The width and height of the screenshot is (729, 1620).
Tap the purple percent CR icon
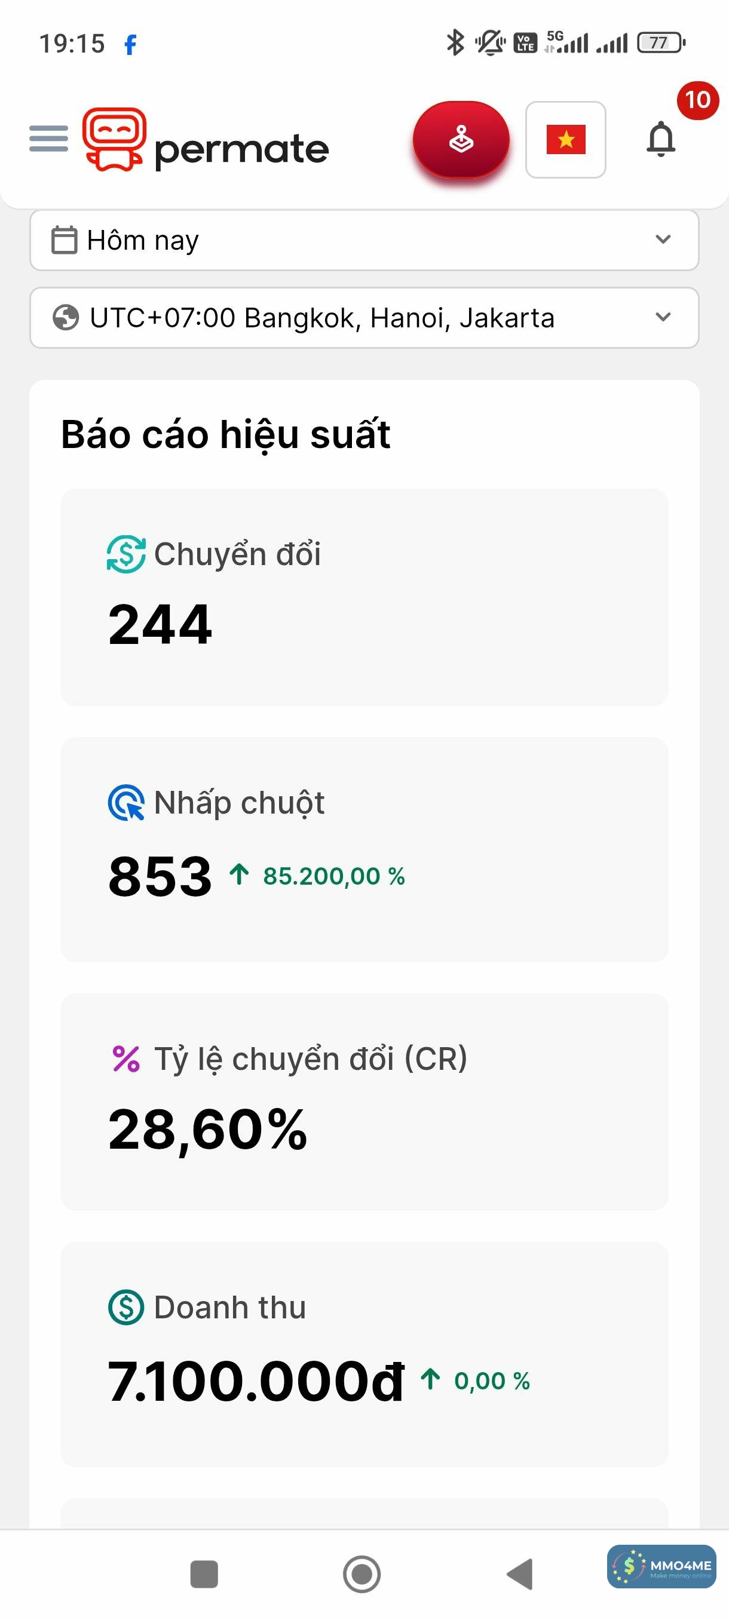(126, 1058)
